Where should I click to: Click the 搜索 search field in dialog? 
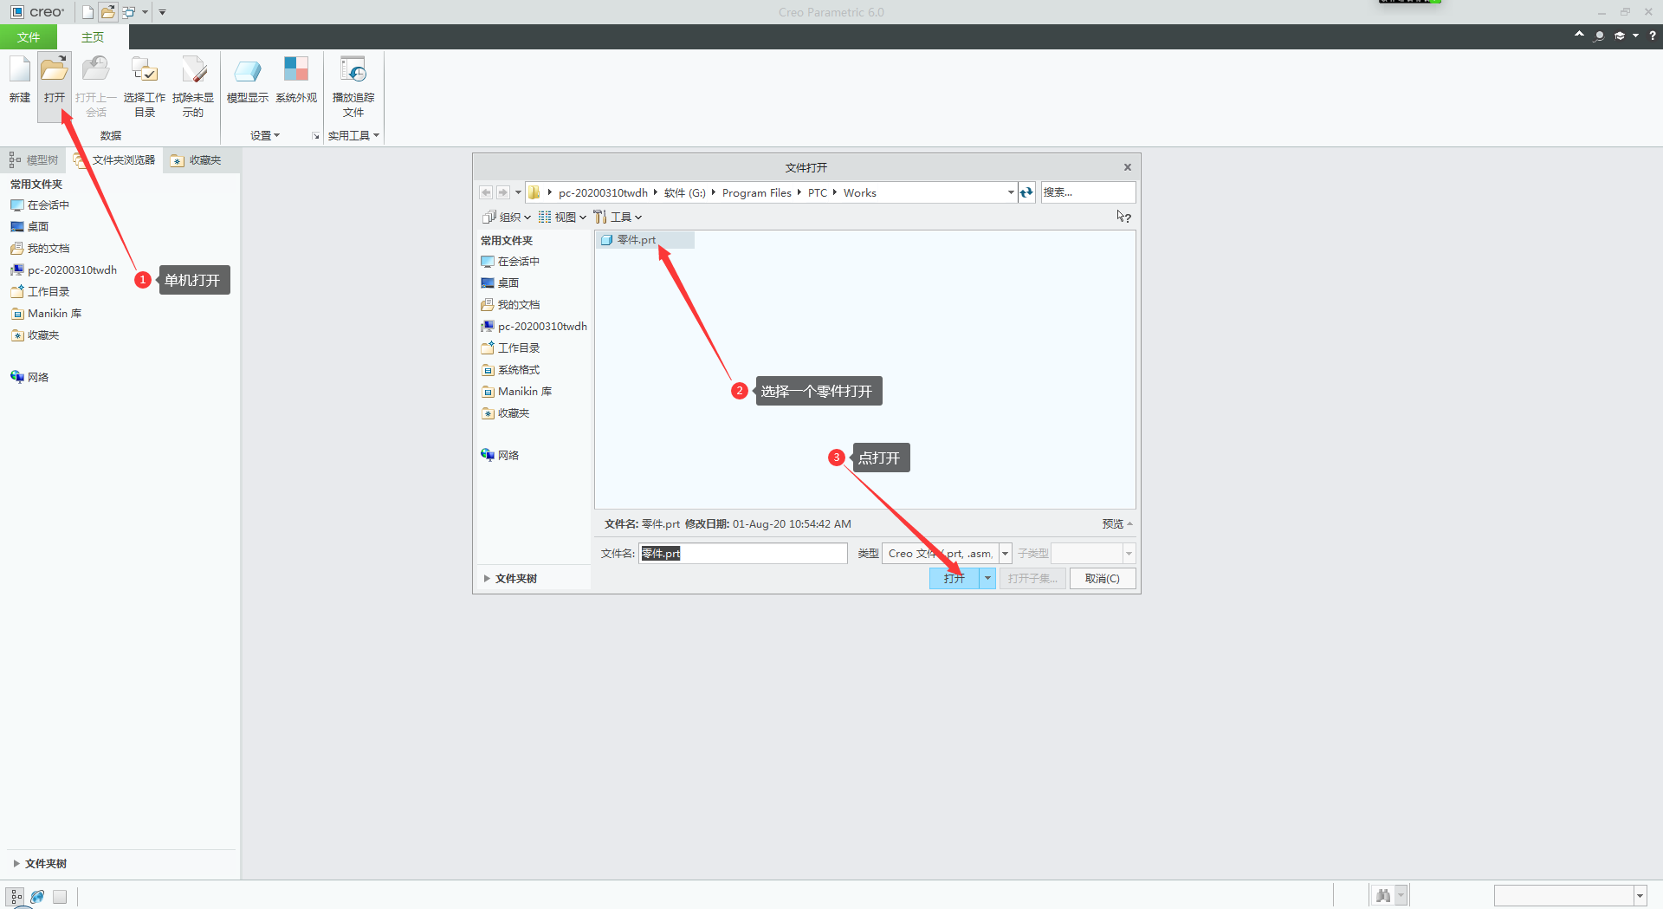1088,192
